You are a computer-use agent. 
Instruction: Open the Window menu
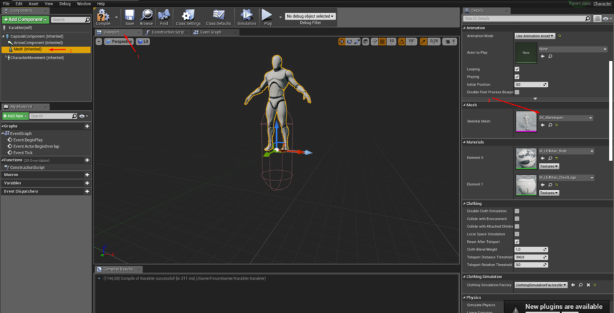tap(84, 3)
